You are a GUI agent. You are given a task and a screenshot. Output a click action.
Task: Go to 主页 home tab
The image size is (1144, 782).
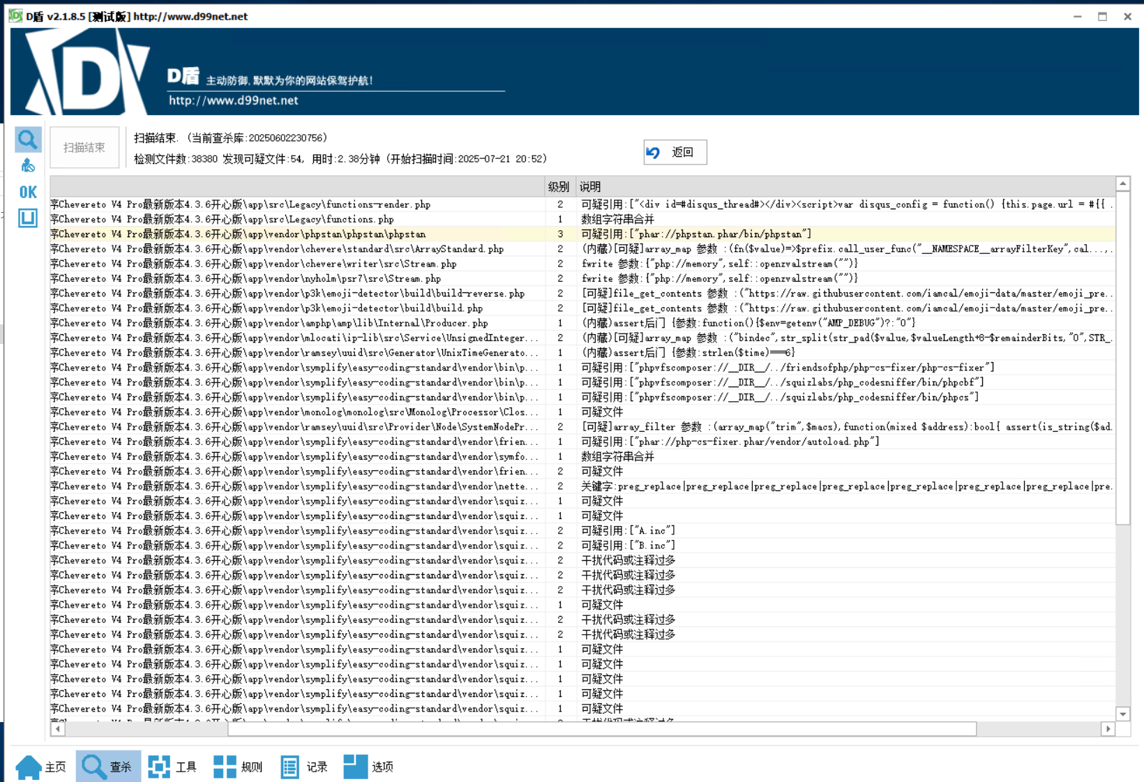pos(41,767)
